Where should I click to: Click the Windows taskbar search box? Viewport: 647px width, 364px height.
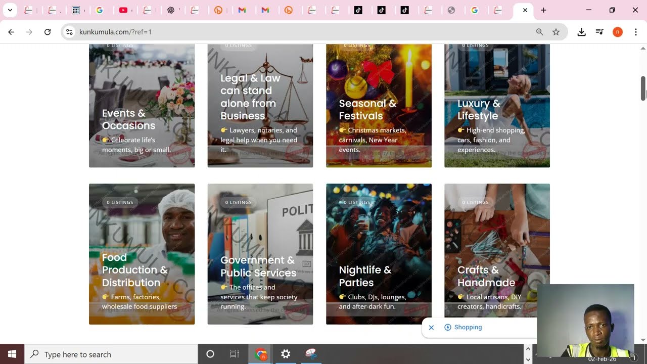(x=111, y=354)
